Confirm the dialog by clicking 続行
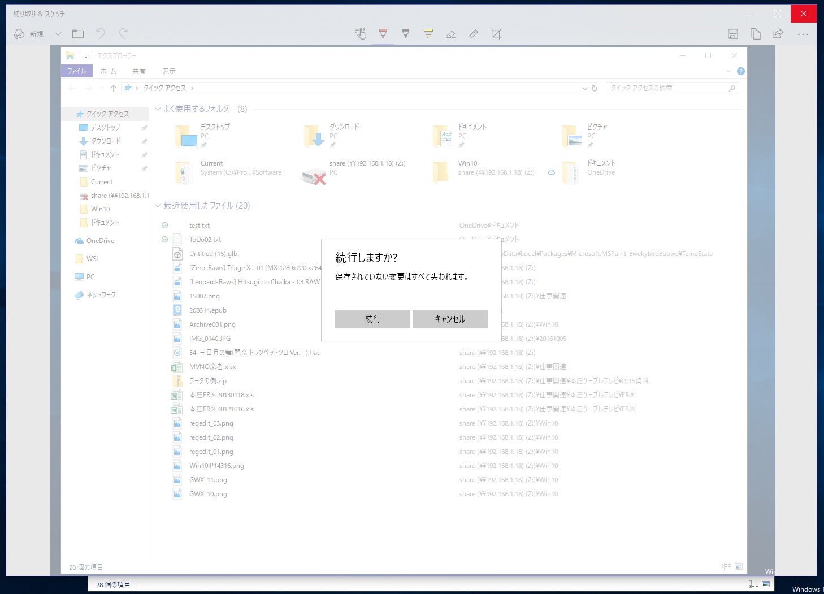Screen dimensions: 824x594 pos(372,319)
